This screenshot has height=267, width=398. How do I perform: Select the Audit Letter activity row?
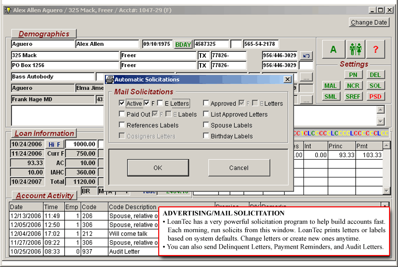pyautogui.click(x=84, y=251)
